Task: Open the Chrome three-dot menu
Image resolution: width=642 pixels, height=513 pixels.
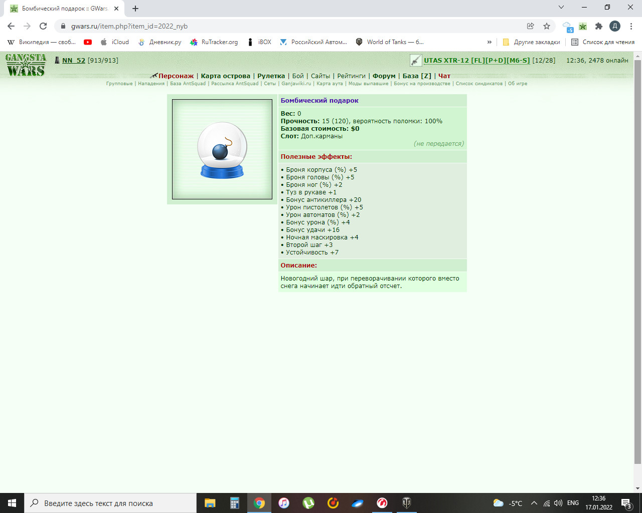Action: click(x=631, y=26)
